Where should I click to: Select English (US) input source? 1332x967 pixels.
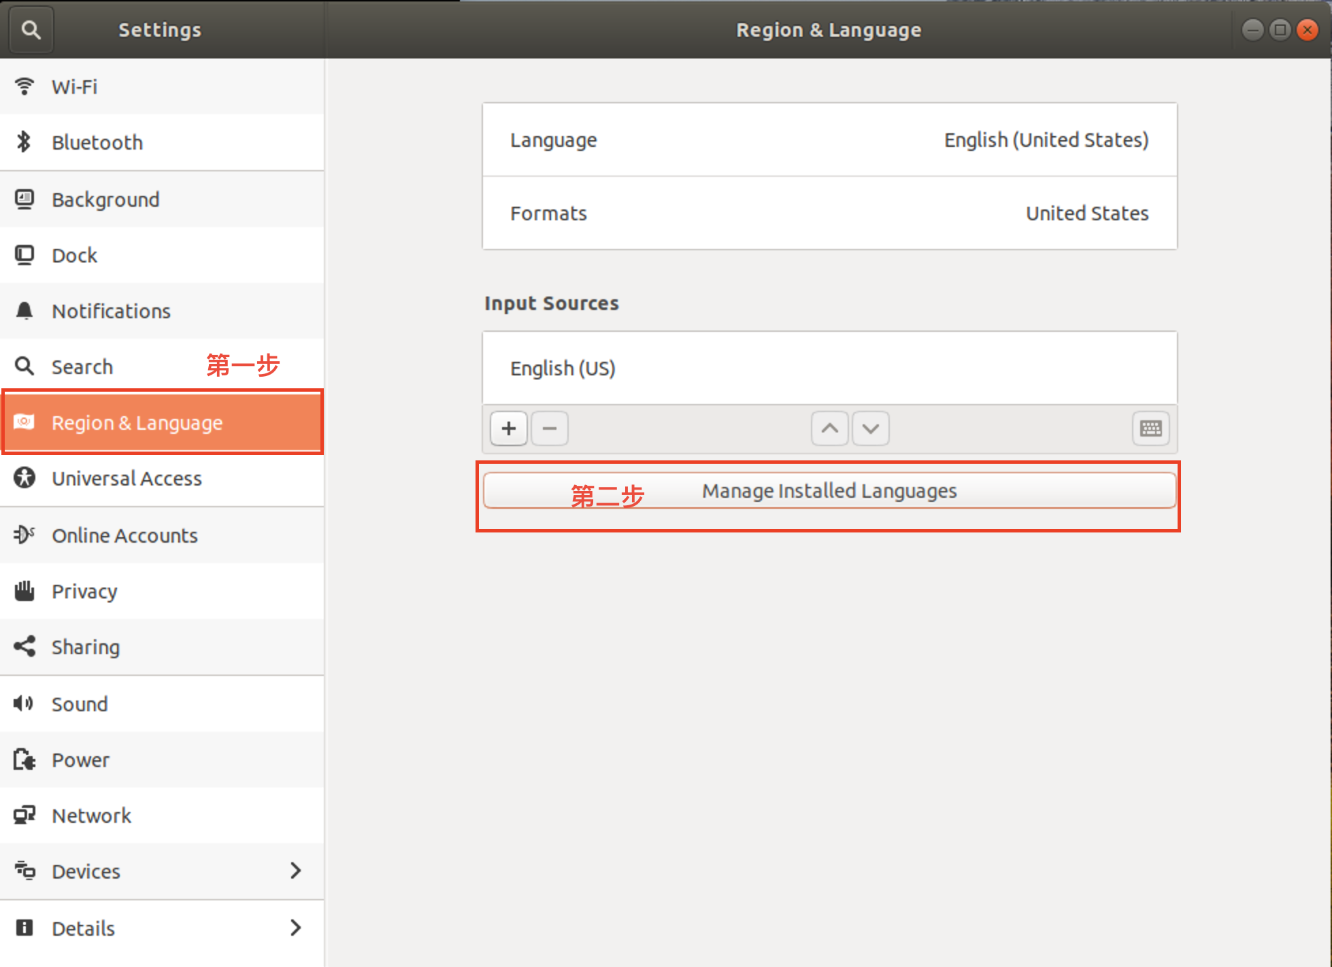[829, 369]
